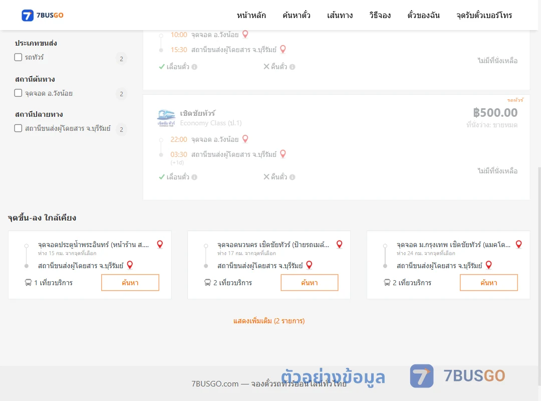Open map pin for 03:30 Buriram station

[283, 154]
